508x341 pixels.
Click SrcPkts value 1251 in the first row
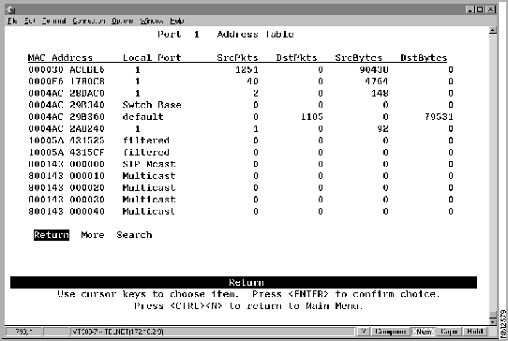coord(247,69)
